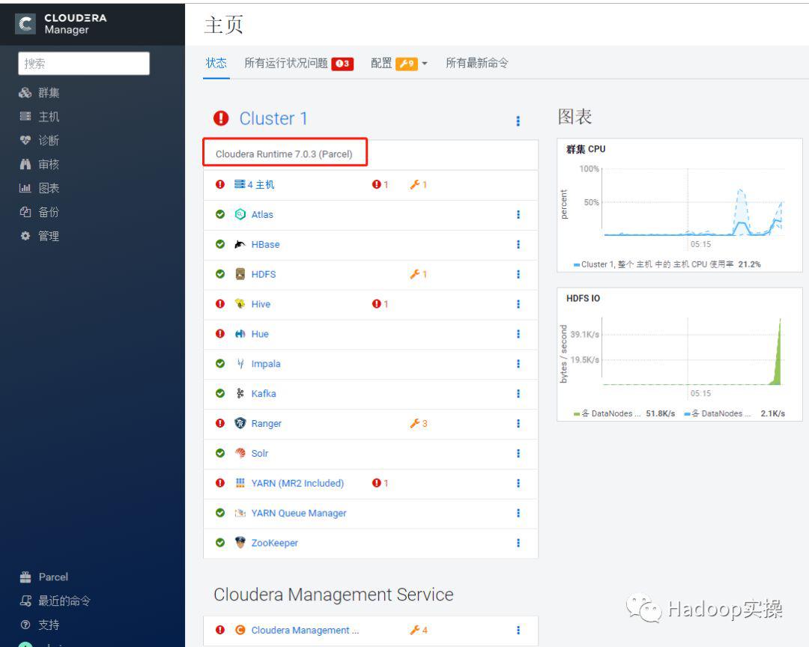The height and width of the screenshot is (647, 809).
Task: Open the Hue service link
Action: click(259, 334)
